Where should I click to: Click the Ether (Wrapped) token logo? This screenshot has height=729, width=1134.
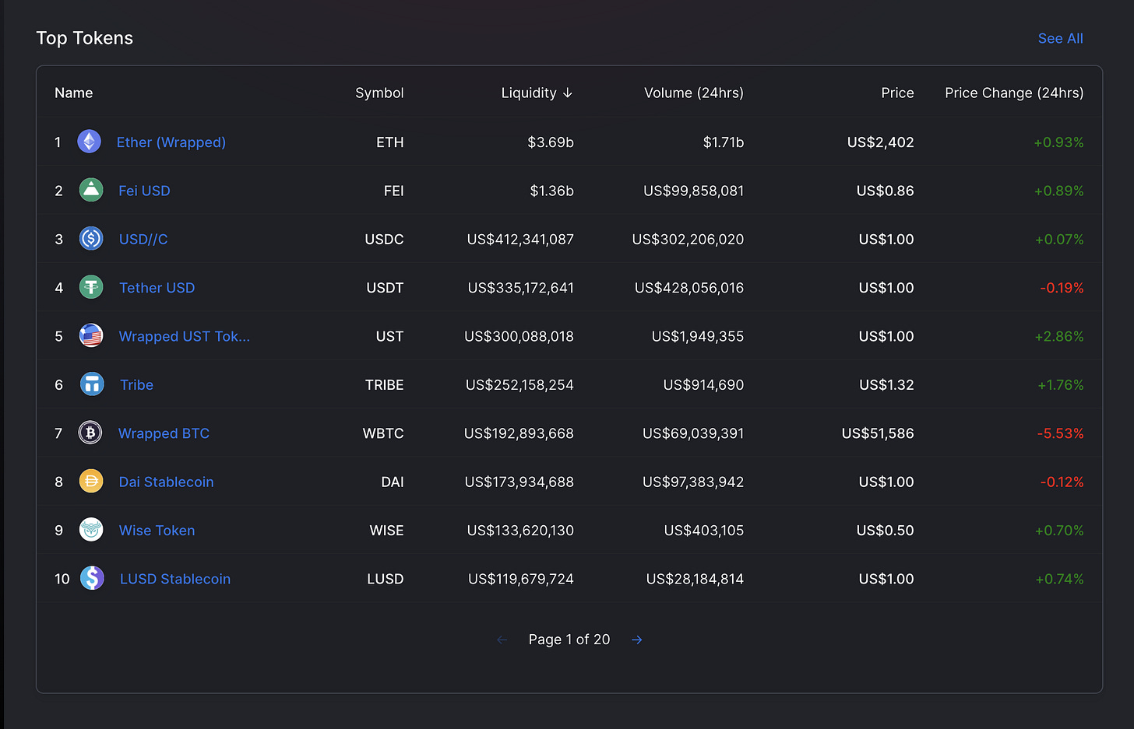pyautogui.click(x=90, y=142)
